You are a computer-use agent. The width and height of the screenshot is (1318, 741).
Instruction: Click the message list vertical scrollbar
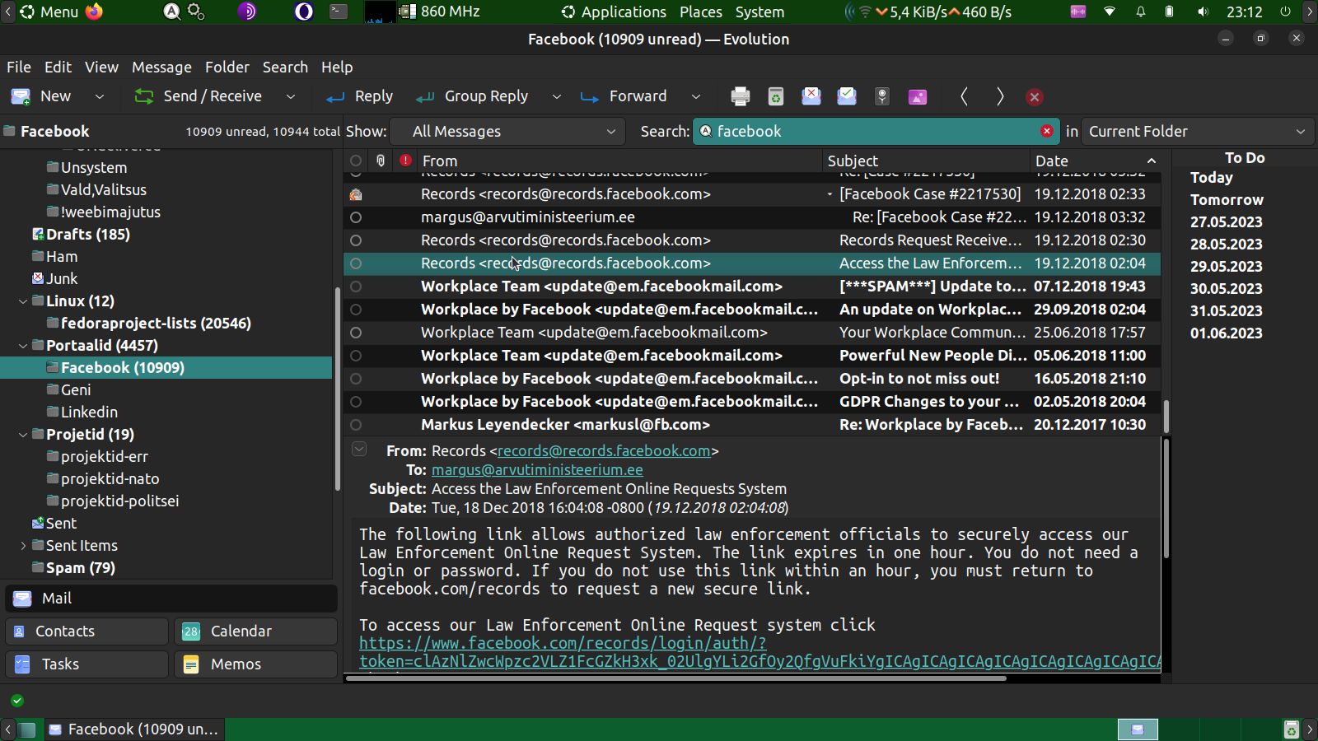(x=1165, y=416)
